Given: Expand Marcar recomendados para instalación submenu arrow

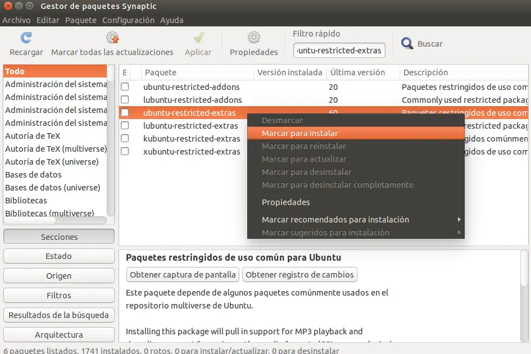Looking at the screenshot, I should (459, 220).
